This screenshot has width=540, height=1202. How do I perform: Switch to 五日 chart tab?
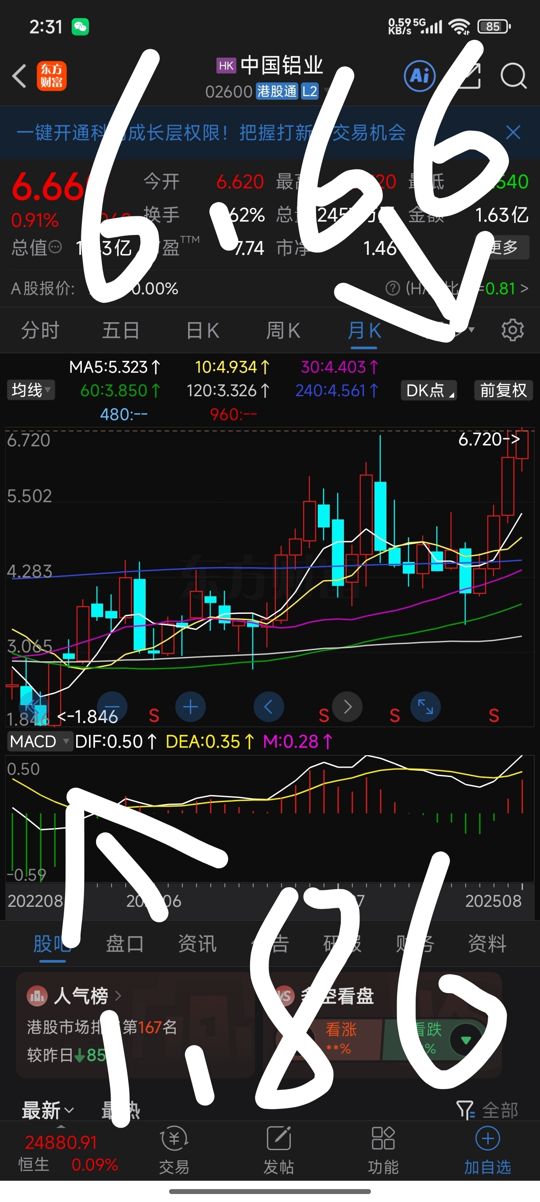point(121,330)
